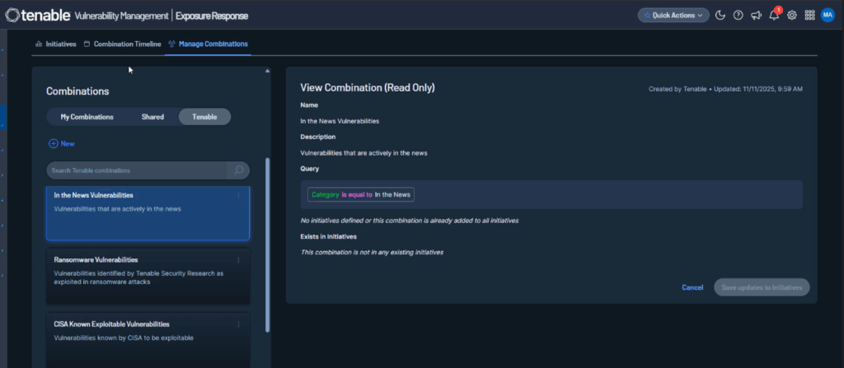The width and height of the screenshot is (844, 368).
Task: Click the search magnifier in Combinations
Action: [238, 170]
